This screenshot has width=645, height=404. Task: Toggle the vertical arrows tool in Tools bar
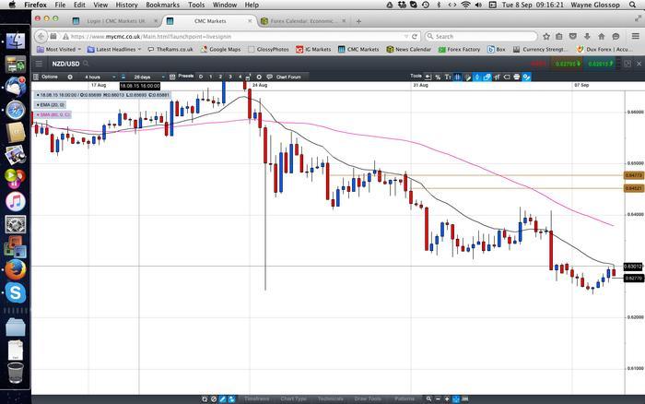coord(477,77)
